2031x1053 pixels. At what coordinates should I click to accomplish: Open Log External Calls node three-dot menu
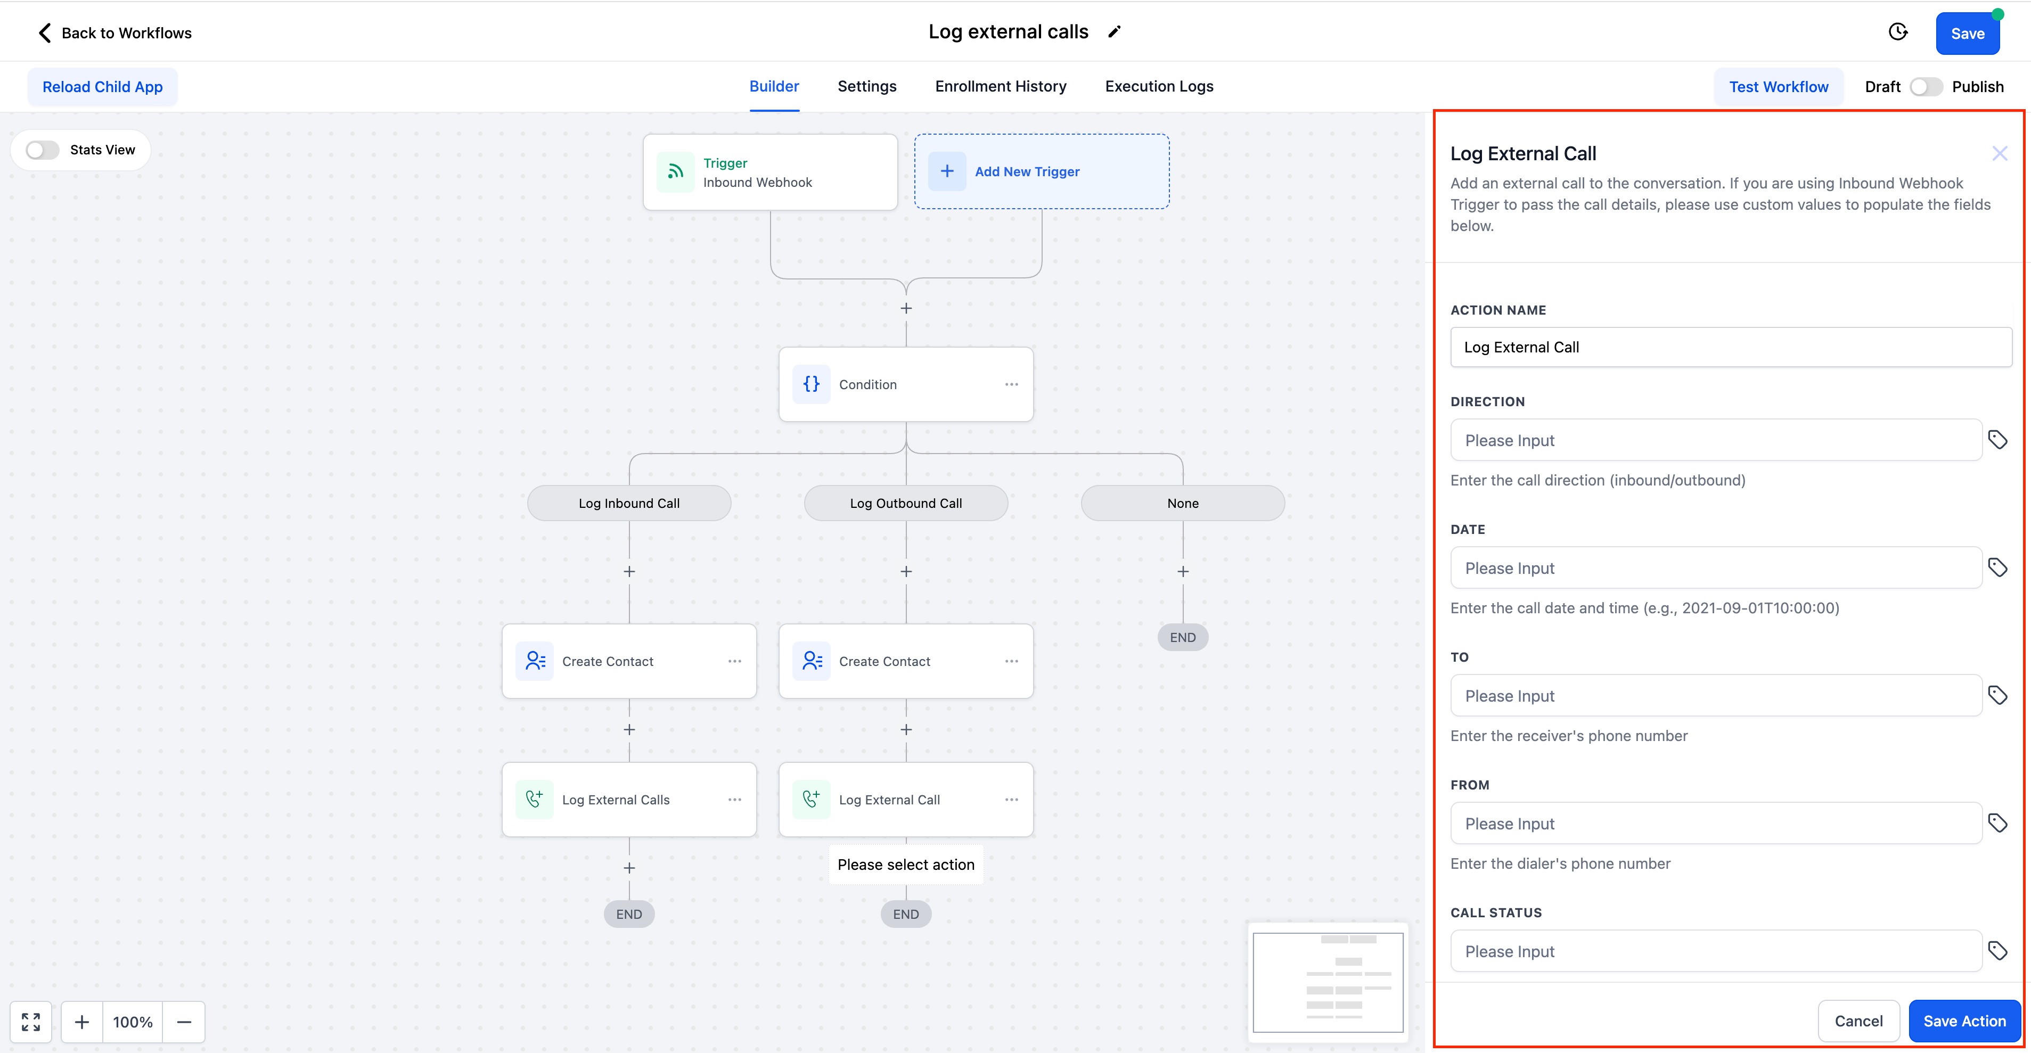(x=734, y=799)
